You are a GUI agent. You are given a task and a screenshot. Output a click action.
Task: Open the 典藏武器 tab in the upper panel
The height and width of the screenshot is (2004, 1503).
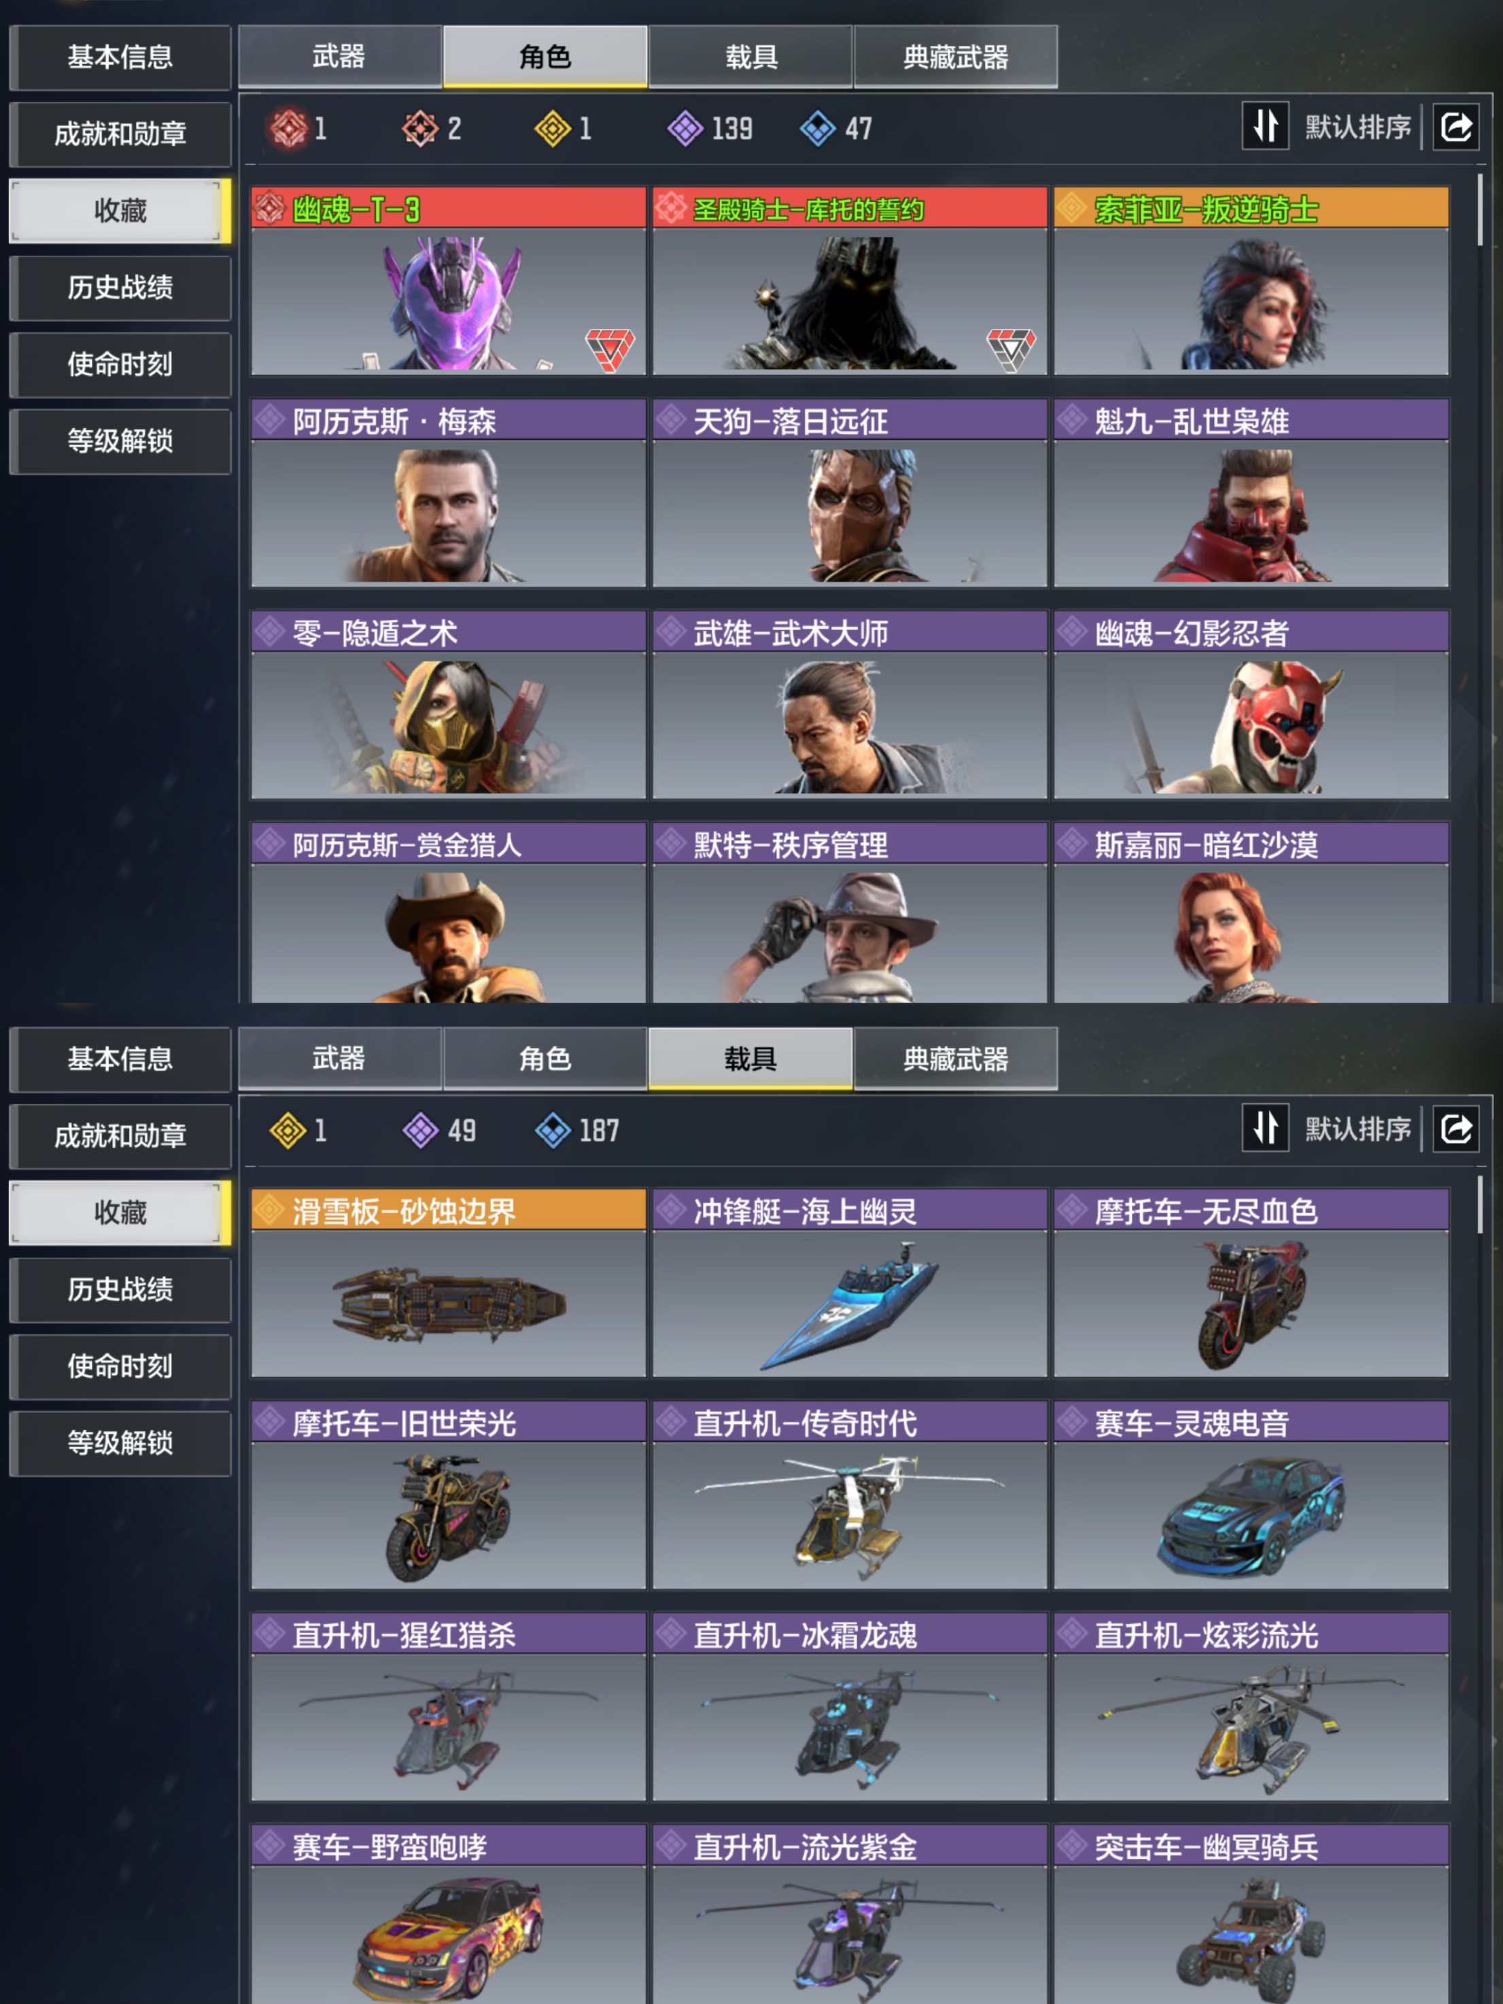coord(955,56)
